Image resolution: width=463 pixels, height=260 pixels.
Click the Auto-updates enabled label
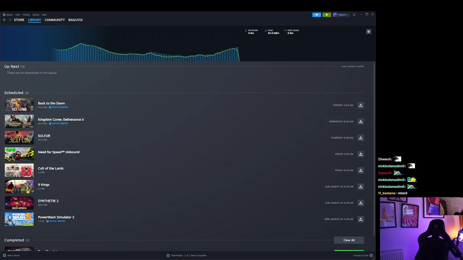353,66
